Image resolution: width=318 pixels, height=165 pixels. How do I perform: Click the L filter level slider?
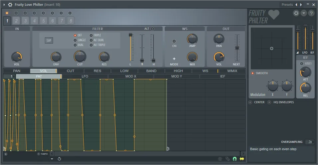coord(131,48)
